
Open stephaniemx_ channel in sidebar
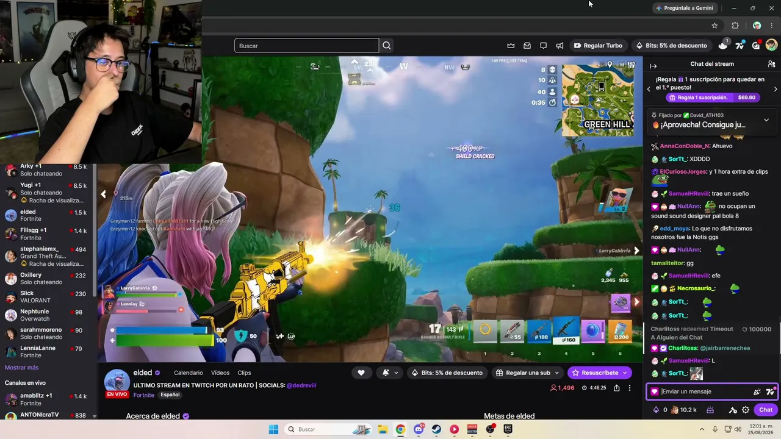coord(46,256)
